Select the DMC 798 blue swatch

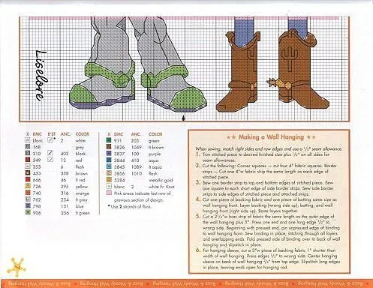(x=28, y=205)
